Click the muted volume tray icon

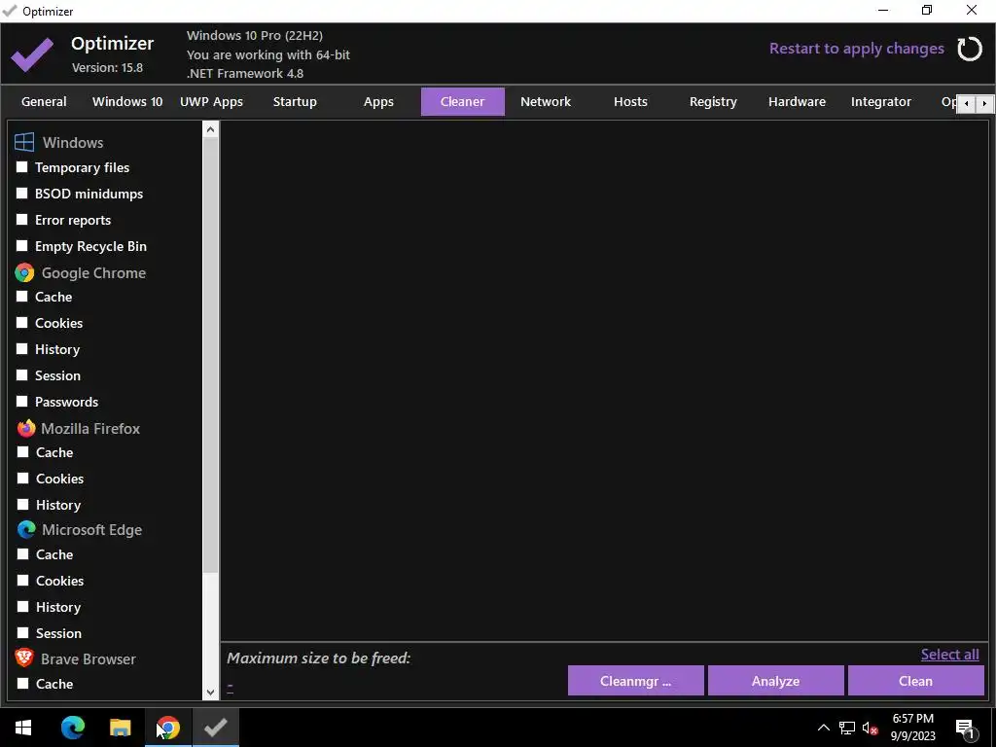(x=870, y=728)
